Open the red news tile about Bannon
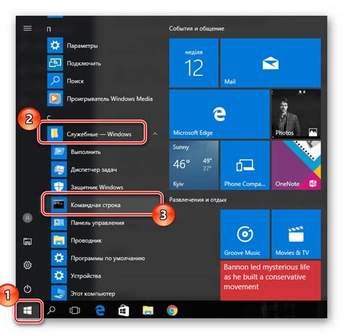Screen dimensions: 343x334 coord(271,280)
